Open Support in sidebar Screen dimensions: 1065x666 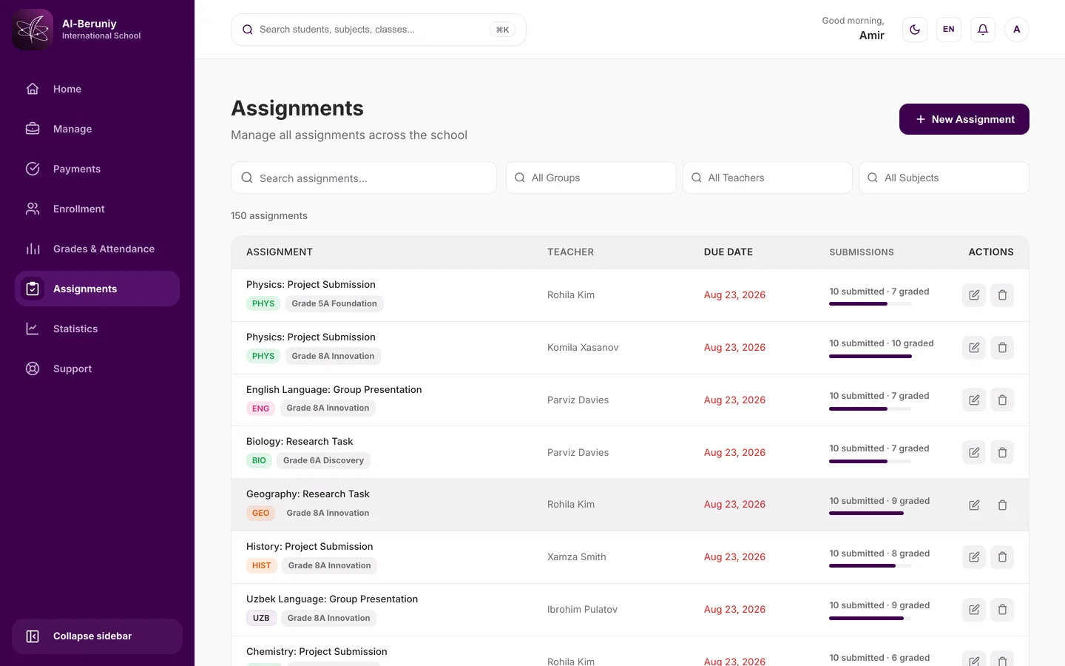(97, 369)
